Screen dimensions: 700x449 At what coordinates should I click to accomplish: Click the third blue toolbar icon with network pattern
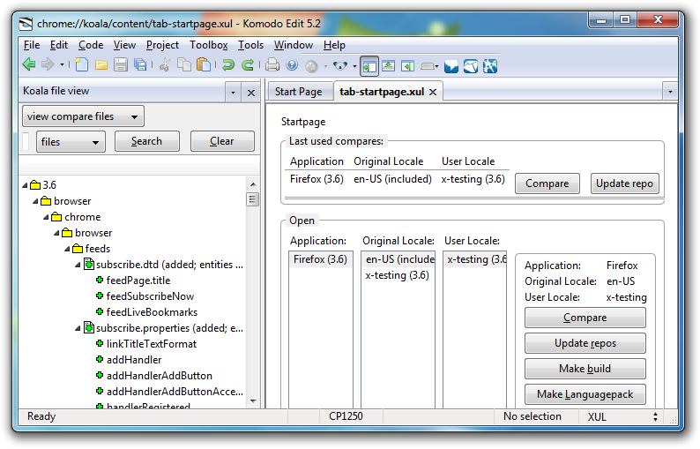tap(490, 66)
